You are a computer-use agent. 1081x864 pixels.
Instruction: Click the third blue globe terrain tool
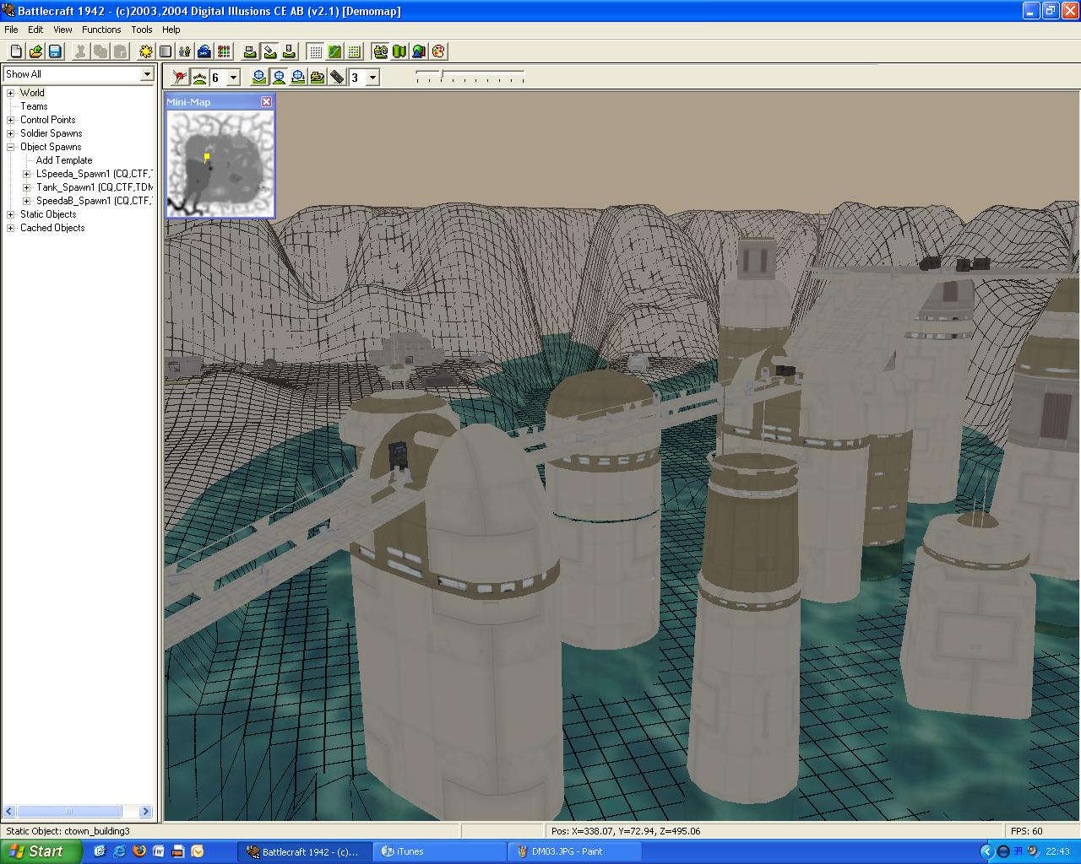[x=298, y=78]
